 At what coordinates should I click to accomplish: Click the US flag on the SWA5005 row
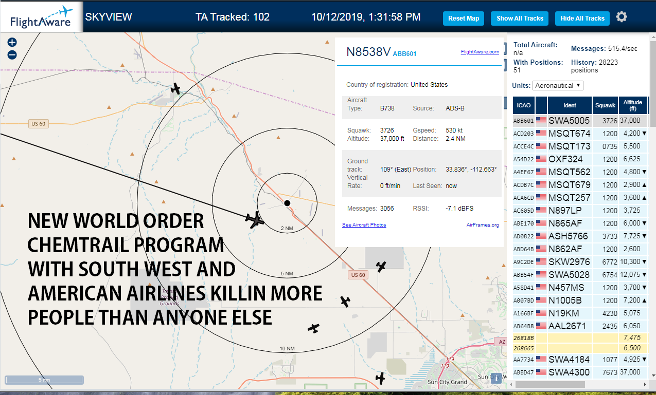click(x=541, y=120)
